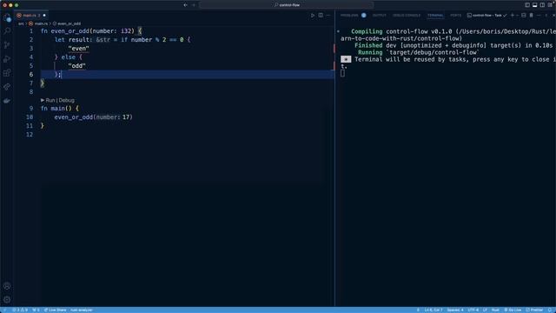Change the UTF-8 encoding in status bar

[x=473, y=310]
